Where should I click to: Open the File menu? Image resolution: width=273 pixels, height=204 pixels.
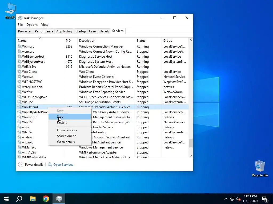click(x=20, y=25)
